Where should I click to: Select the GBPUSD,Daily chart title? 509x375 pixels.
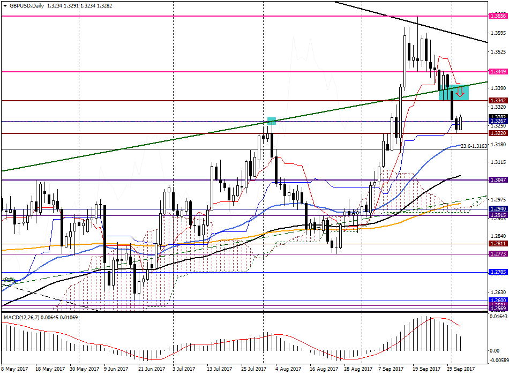coord(27,6)
